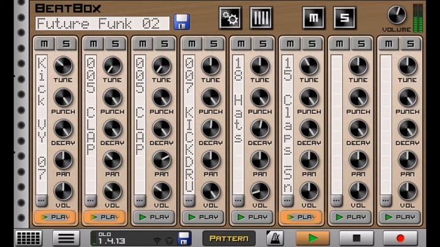Play the seventh channel sample
This screenshot has width=440, height=247.
(x=351, y=217)
